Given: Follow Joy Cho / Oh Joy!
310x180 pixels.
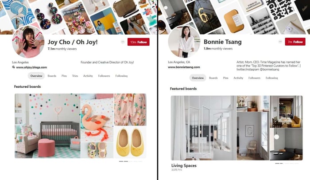Looking at the screenshot, I should (138, 42).
